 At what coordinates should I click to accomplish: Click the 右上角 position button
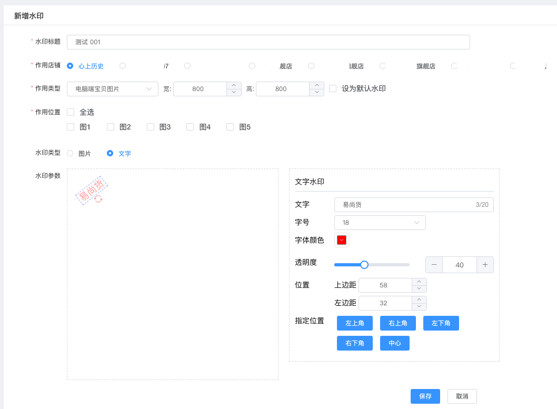(x=398, y=323)
